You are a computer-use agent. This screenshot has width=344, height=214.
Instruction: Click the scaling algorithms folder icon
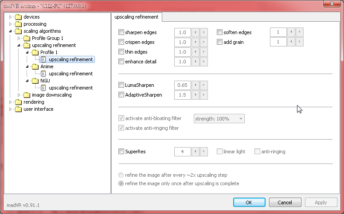[x=19, y=31]
